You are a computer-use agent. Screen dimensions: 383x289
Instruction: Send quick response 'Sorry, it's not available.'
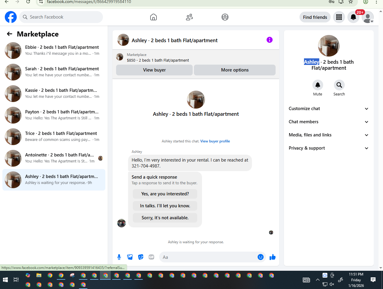click(x=165, y=218)
